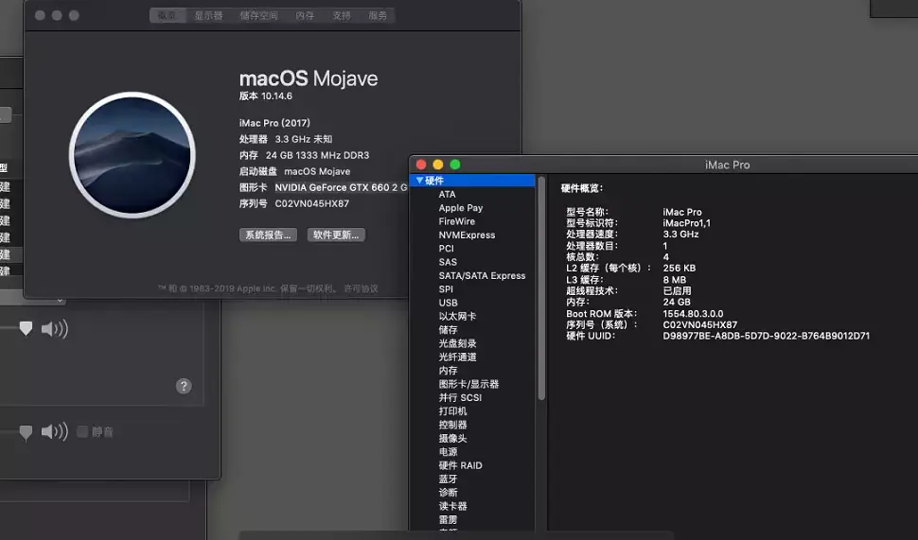Screen dimensions: 918x540
Task: Select NVMExpress entry
Action: click(467, 235)
